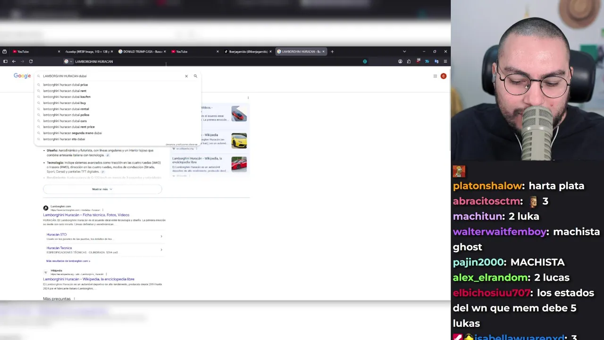Click the red Lamborghini aerial thumbnail
Viewport: 604px width, 340px height.
point(239,114)
